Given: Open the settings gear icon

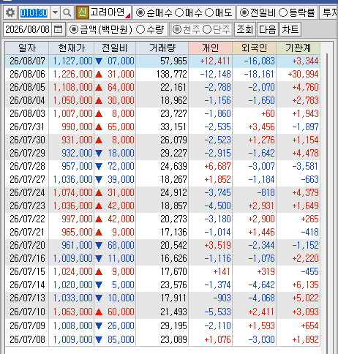Looking at the screenshot, I should click(10, 12).
